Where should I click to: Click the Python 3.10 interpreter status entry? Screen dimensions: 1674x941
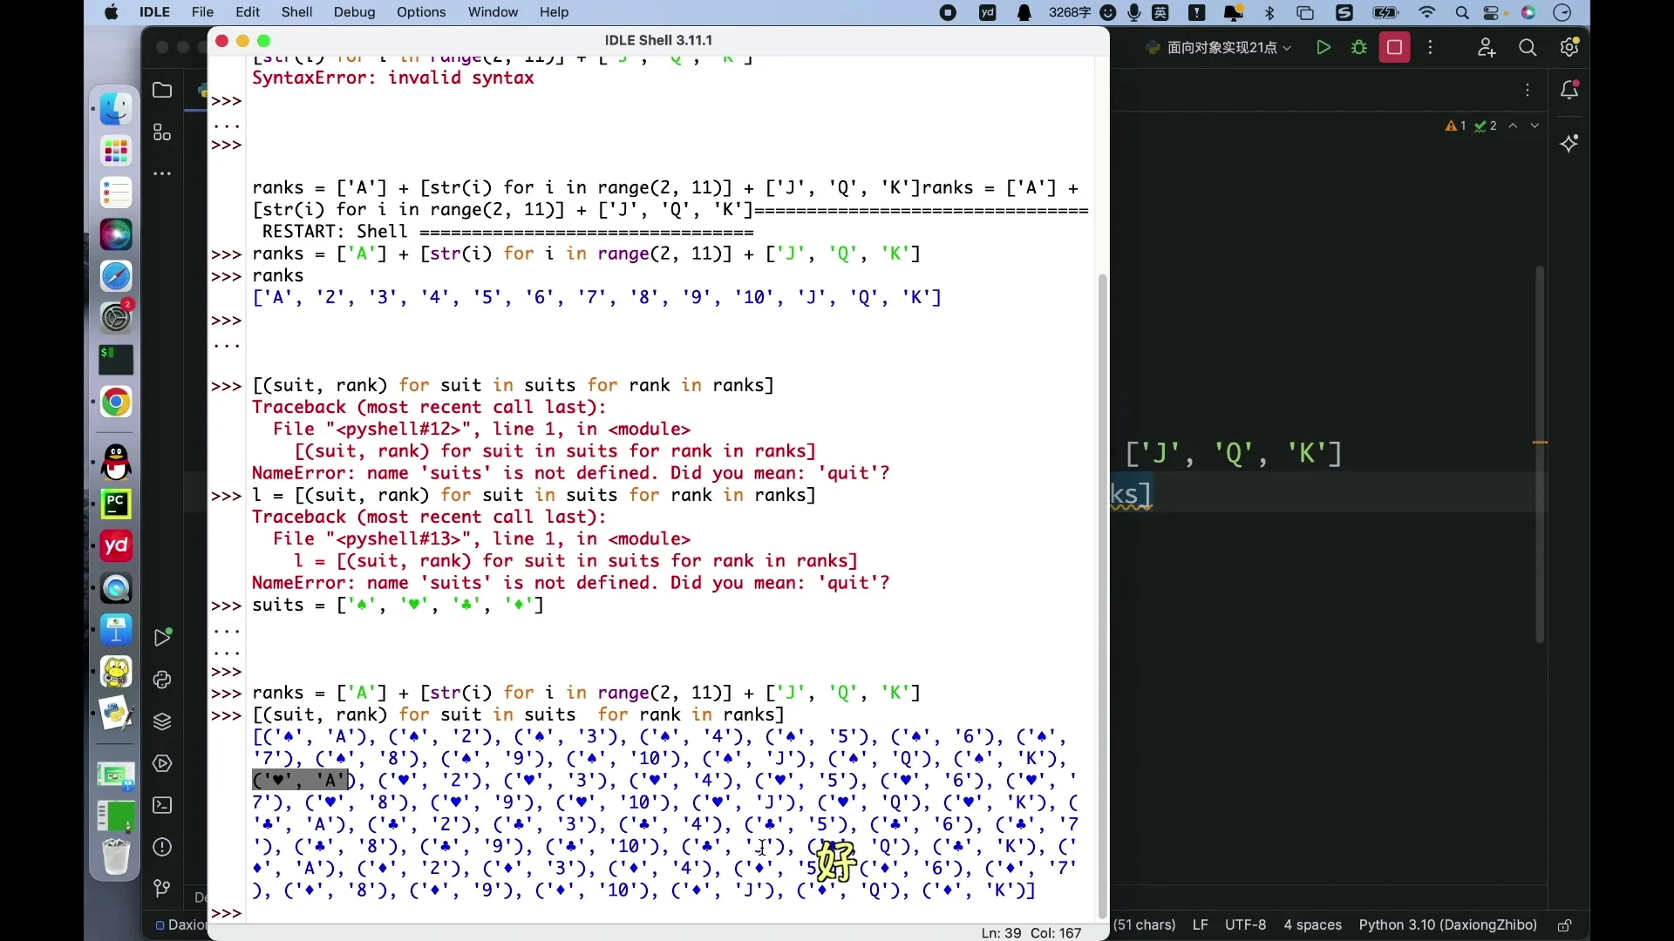pos(1447,924)
